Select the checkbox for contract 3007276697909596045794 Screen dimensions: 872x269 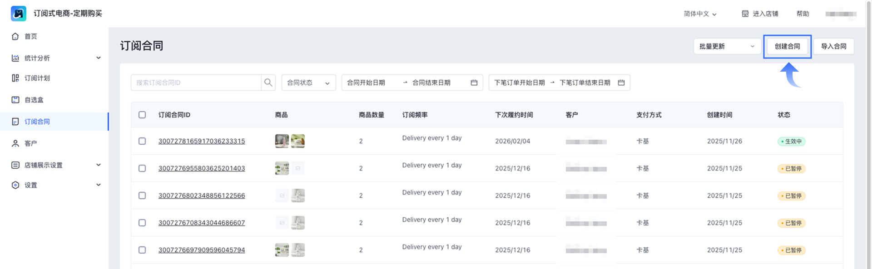tap(142, 250)
